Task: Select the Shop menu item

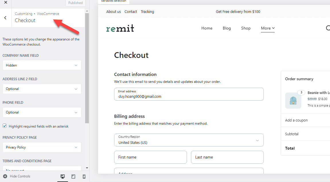Action: 246,28
